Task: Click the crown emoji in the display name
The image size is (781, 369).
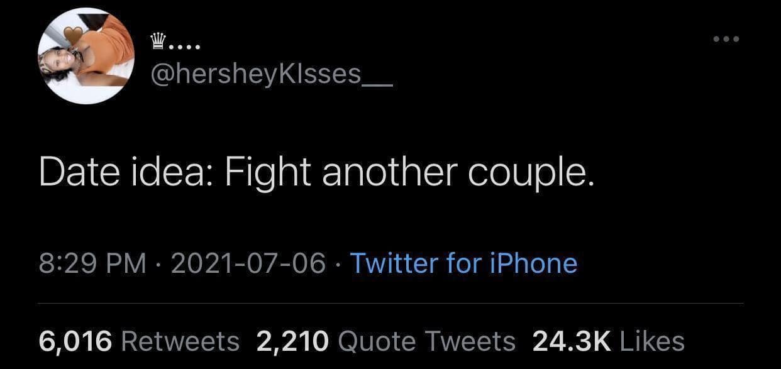Action: tap(158, 43)
